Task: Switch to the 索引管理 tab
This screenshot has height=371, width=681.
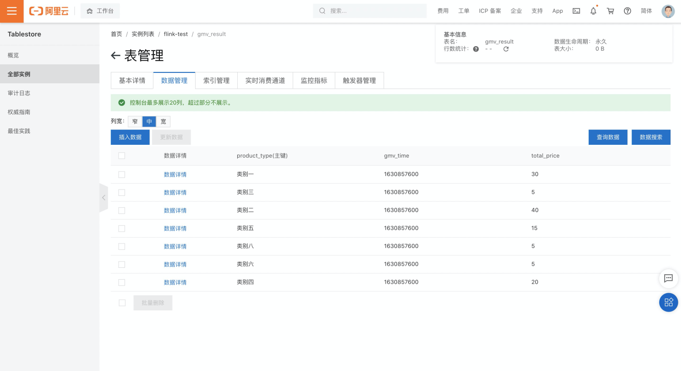Action: tap(216, 81)
